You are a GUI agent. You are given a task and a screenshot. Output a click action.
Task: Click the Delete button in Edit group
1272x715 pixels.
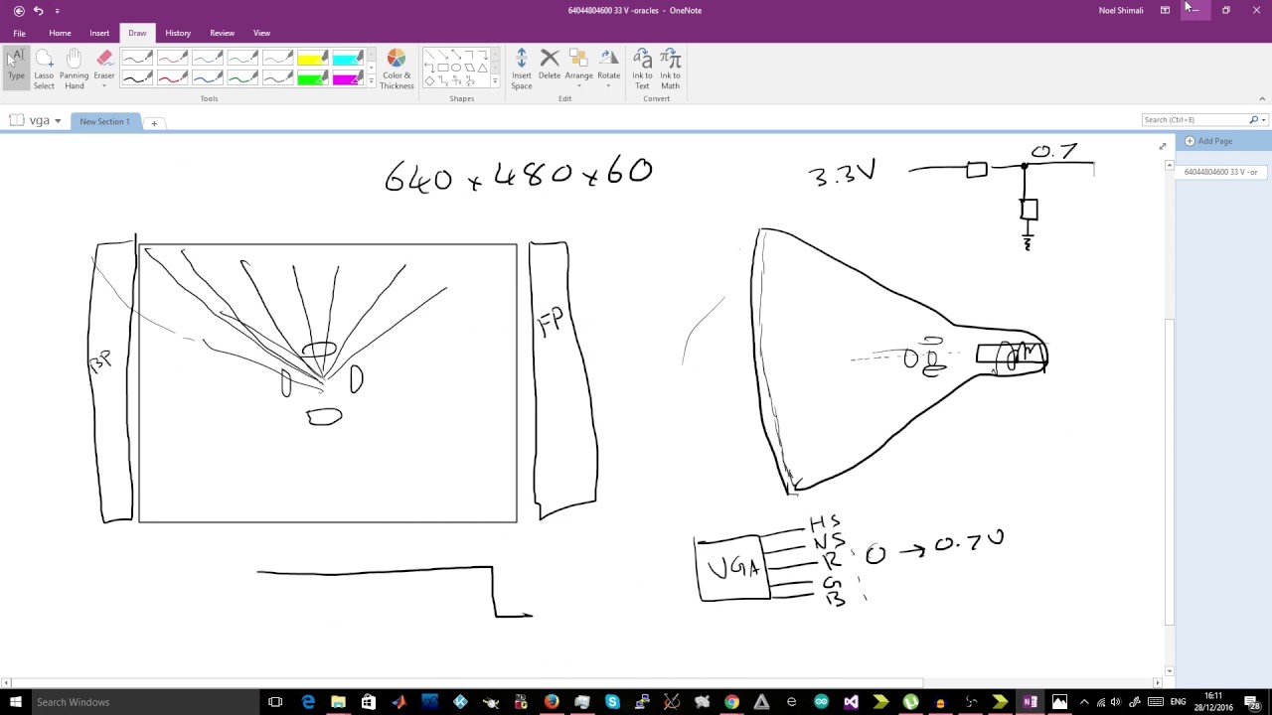(x=550, y=65)
